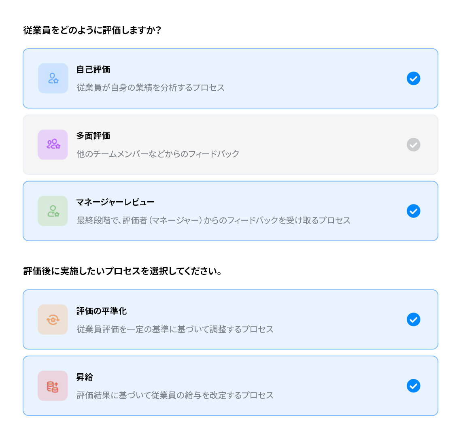Image resolution: width=461 pixels, height=434 pixels.
Task: Click the red 昇給 coins icon
Action: point(53,386)
